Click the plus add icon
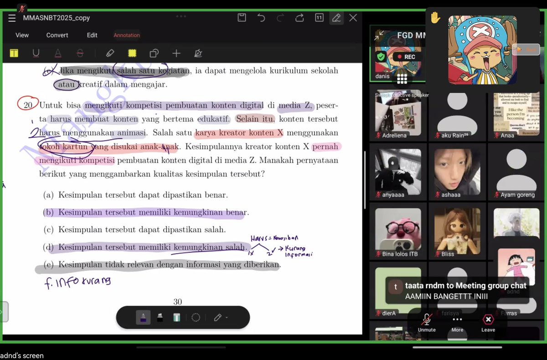Viewport: 547px width, 360px height. pos(176,53)
